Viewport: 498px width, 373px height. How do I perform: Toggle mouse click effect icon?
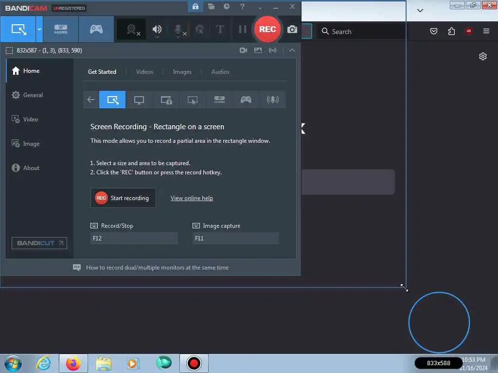[199, 30]
